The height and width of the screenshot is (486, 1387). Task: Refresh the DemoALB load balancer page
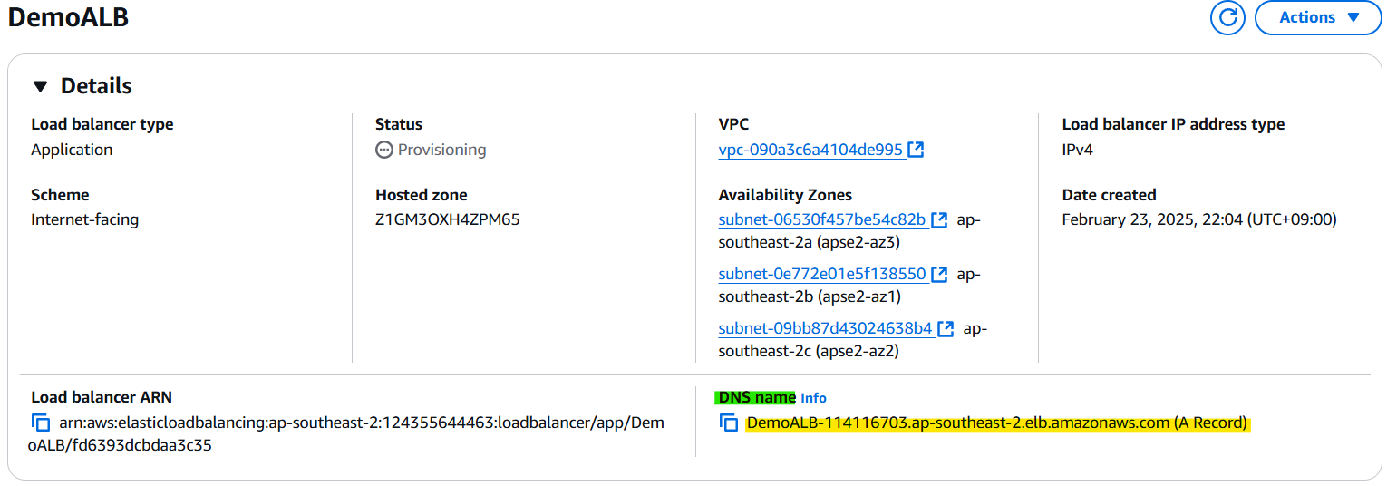pyautogui.click(x=1227, y=17)
